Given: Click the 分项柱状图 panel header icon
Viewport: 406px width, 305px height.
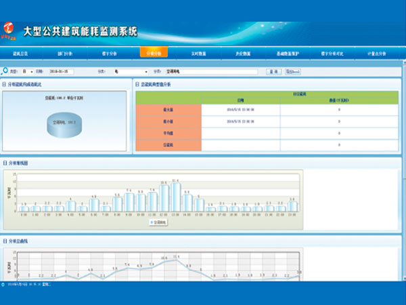Looking at the screenshot, I should (x=5, y=163).
